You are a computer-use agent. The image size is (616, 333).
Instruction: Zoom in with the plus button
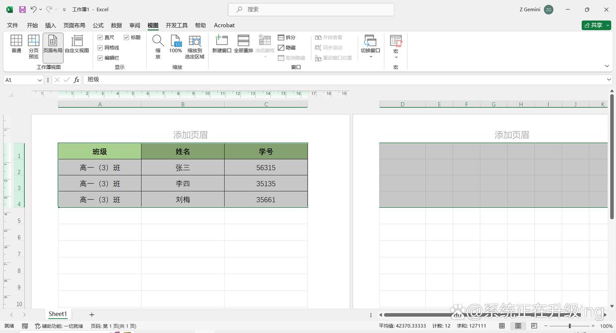click(593, 326)
